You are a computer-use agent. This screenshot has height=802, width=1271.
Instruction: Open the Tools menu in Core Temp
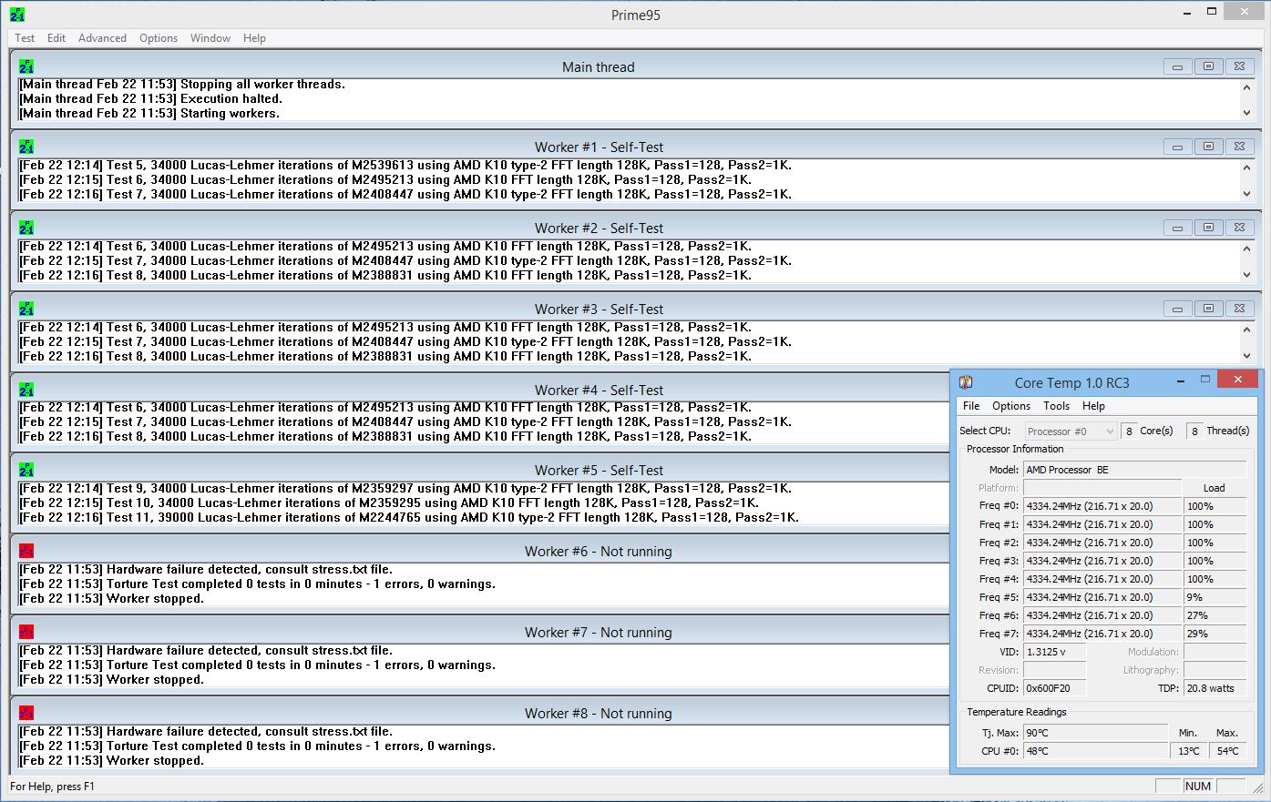point(1056,406)
